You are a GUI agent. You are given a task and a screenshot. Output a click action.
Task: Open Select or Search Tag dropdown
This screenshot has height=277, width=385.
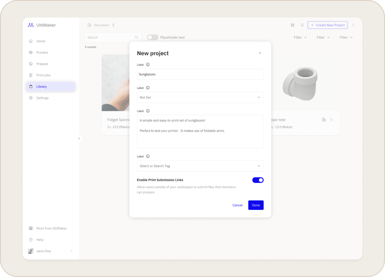(x=200, y=166)
